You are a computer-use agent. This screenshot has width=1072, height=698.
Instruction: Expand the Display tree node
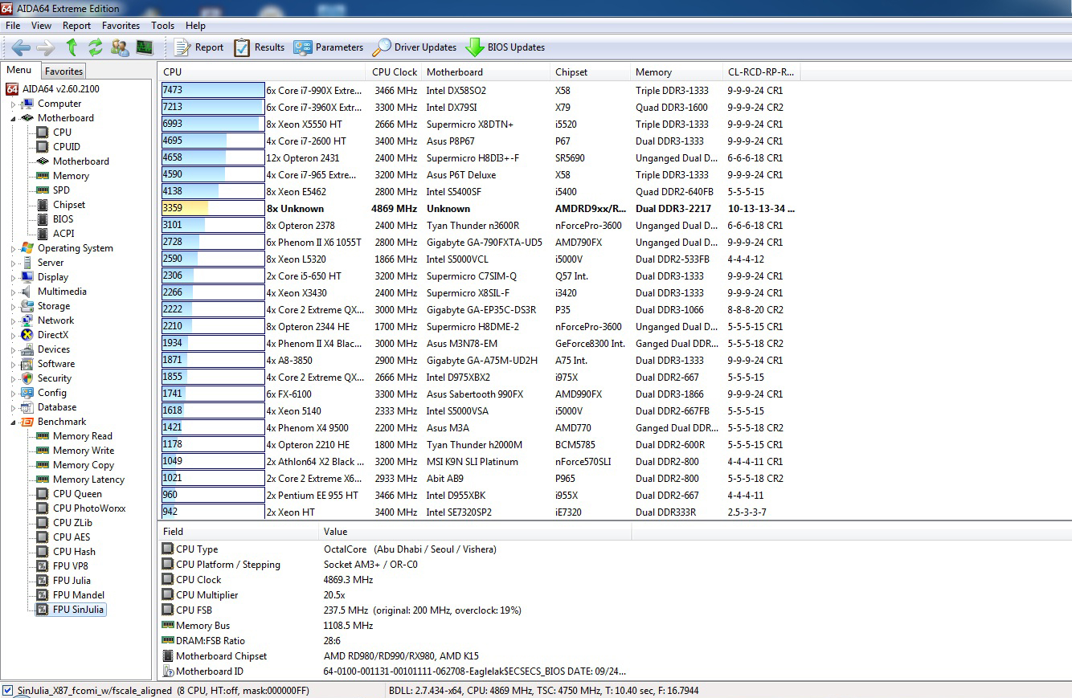(13, 278)
